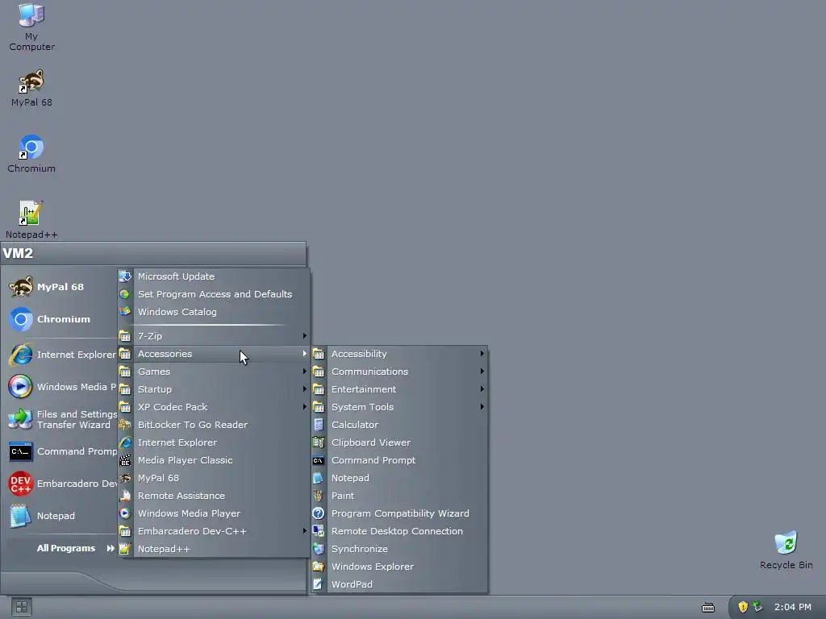Click the Windows Catalog icon

point(125,312)
